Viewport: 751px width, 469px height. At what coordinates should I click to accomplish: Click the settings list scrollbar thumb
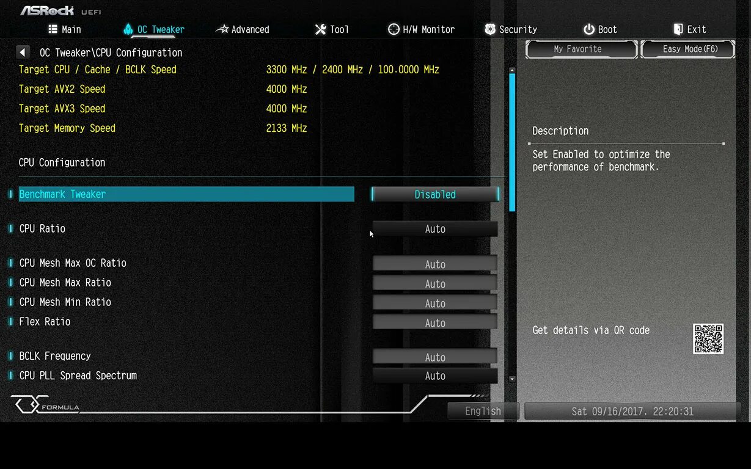point(512,142)
